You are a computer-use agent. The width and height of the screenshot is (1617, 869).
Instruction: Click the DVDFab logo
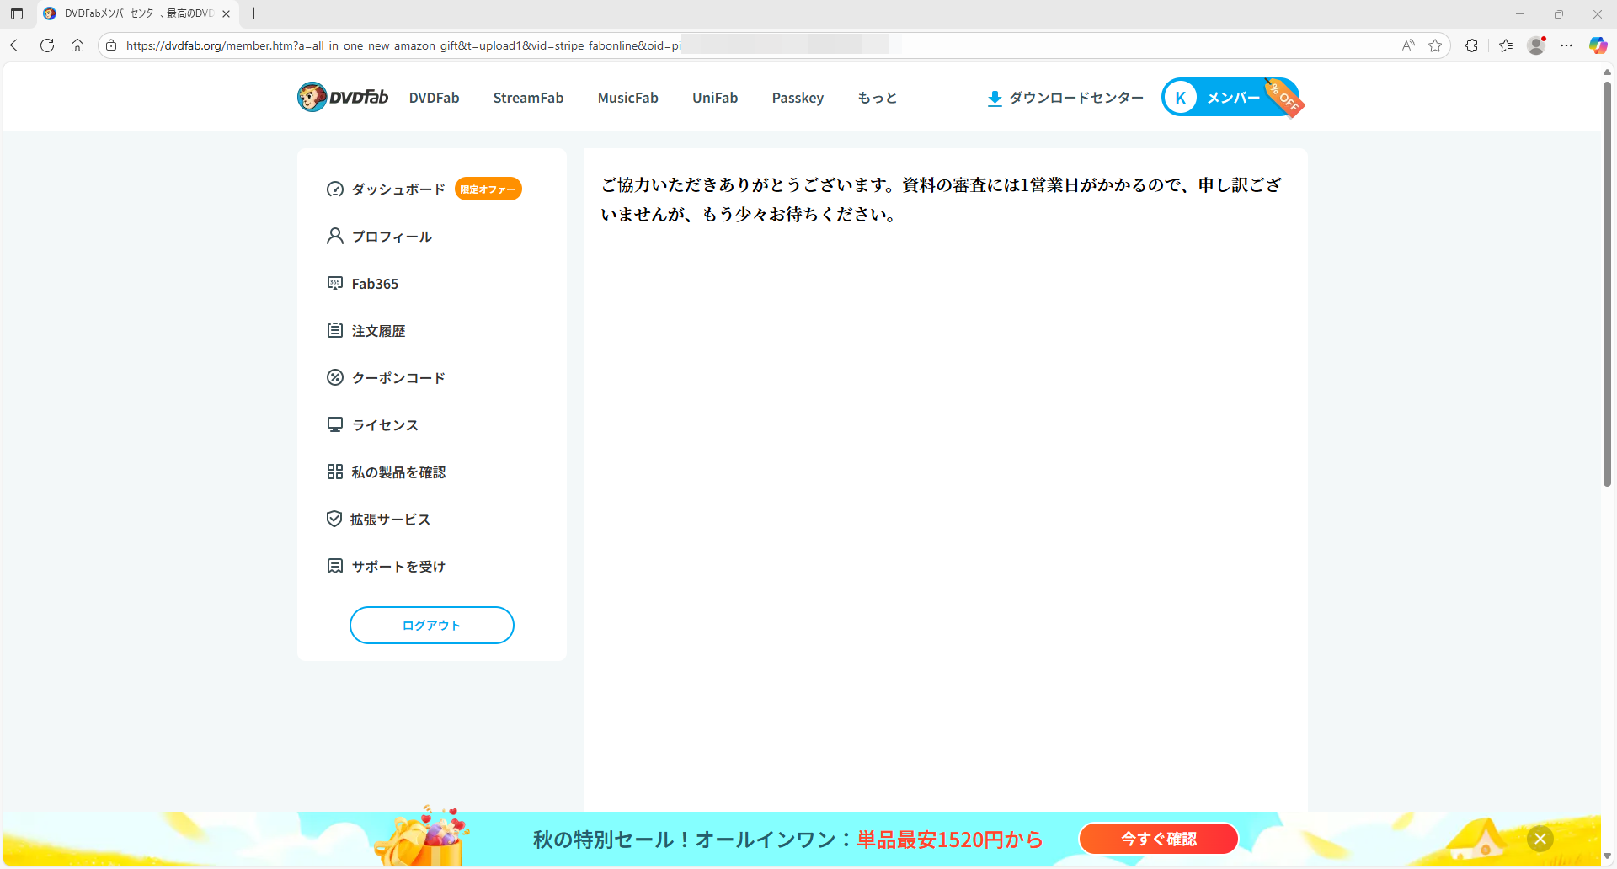(343, 98)
